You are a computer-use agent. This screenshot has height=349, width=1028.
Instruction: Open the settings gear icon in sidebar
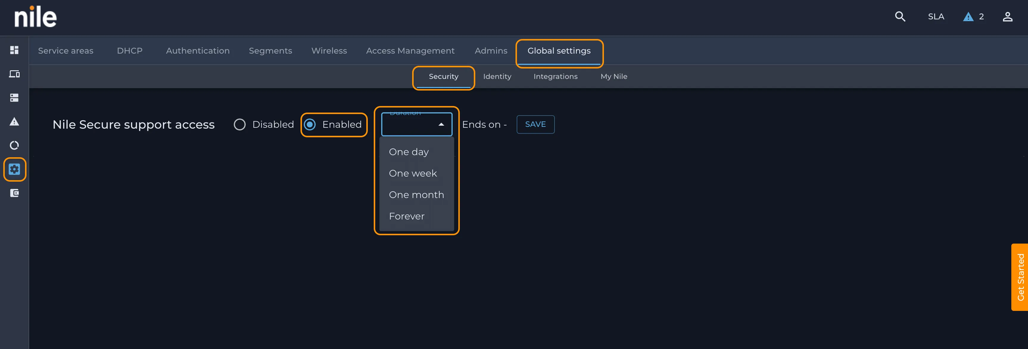click(14, 169)
